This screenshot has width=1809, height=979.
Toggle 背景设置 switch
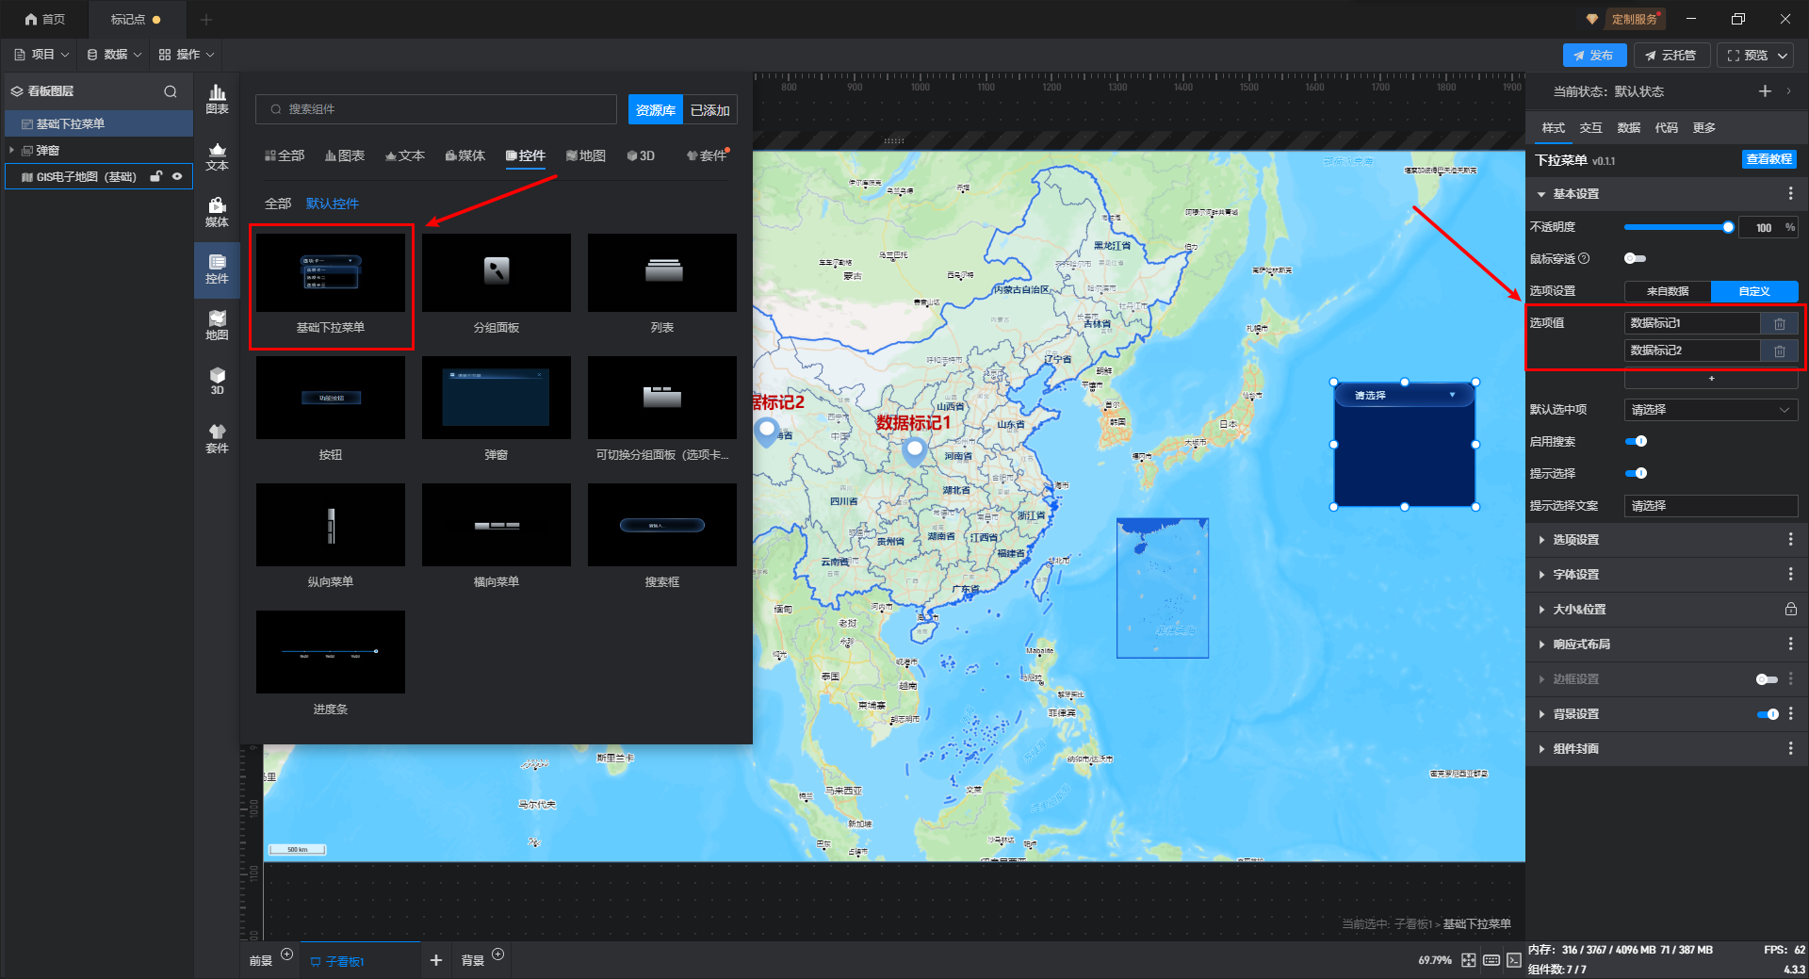pyautogui.click(x=1768, y=714)
